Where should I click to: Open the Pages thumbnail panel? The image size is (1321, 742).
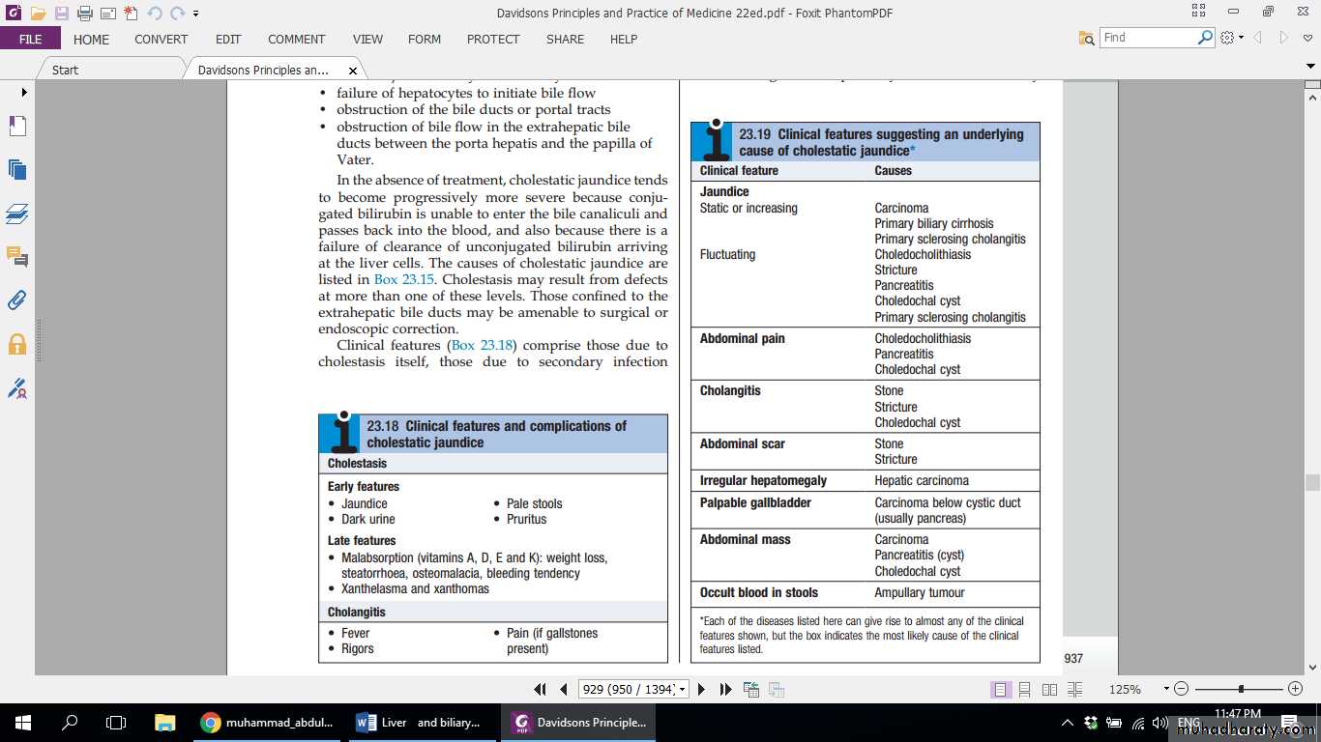pos(17,169)
